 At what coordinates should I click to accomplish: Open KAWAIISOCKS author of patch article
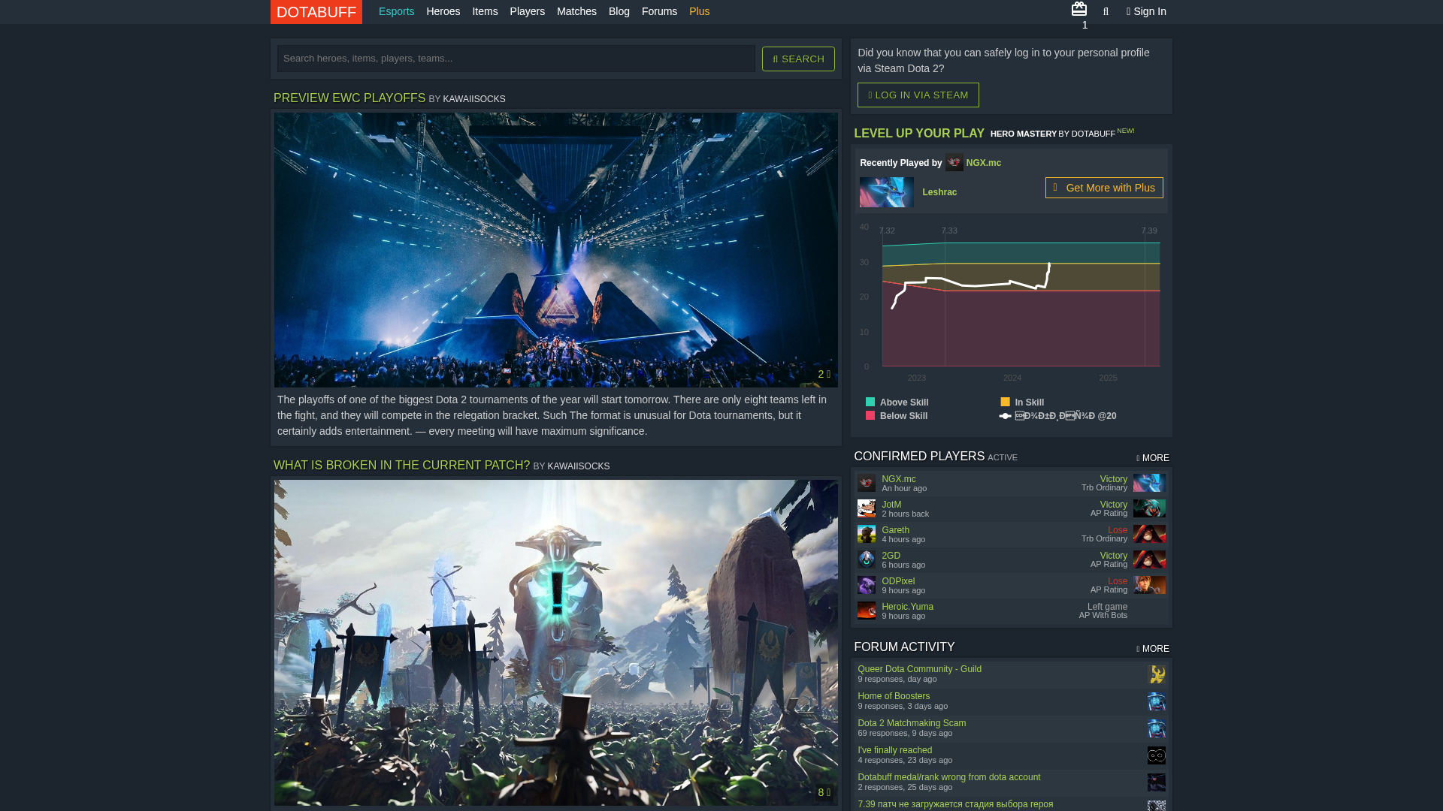click(579, 466)
